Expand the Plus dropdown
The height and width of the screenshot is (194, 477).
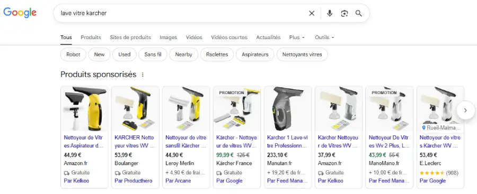(297, 38)
